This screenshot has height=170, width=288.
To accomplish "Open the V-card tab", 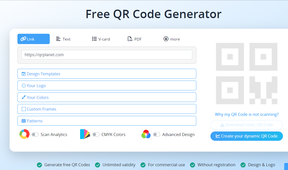I will click(x=101, y=39).
